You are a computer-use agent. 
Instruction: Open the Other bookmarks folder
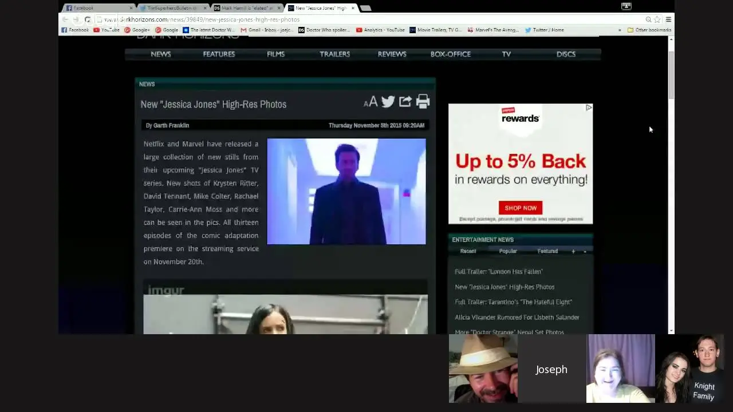pos(649,30)
